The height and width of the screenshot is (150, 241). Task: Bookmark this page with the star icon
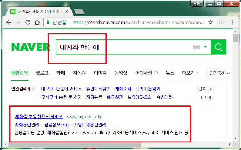(210, 22)
